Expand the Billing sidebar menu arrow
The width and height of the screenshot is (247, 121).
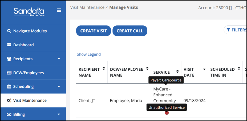59,114
